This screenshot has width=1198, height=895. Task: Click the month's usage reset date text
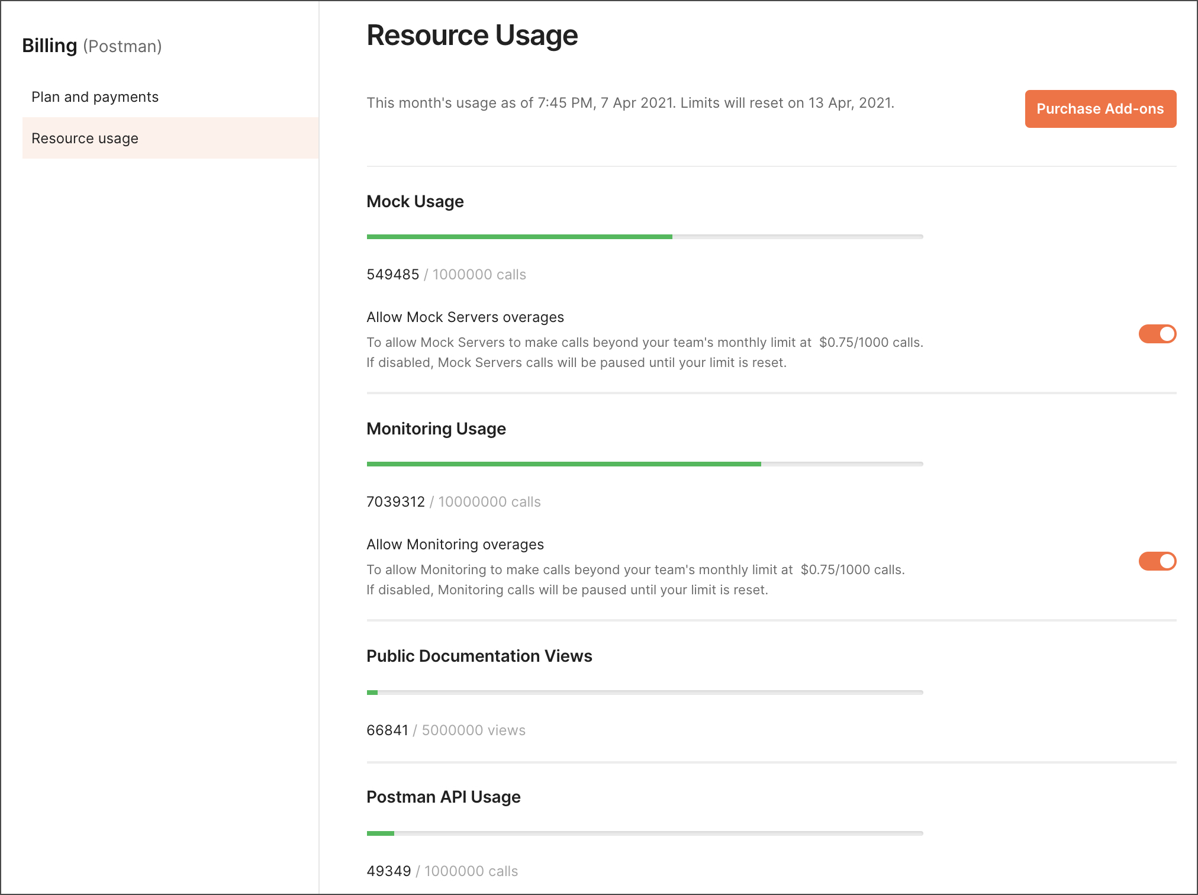point(630,103)
